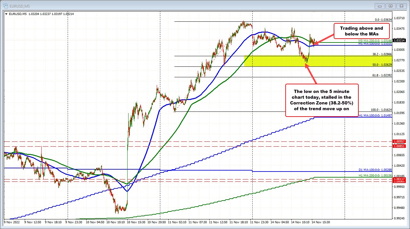This screenshot has width=410, height=229.
Task: Click the '14 Nov 10:10' time label
Action: [300, 222]
